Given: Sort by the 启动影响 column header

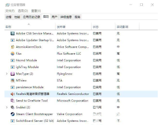Looking at the screenshot, I should 122,27.
